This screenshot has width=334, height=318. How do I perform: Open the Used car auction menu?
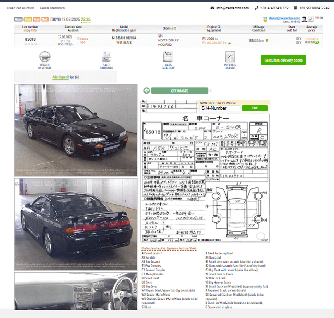pos(21,8)
